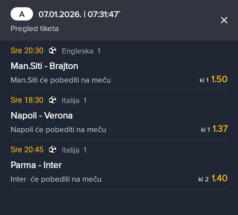
Task: Click the 'Sre 18:30' kickoff time
Action: click(x=27, y=100)
